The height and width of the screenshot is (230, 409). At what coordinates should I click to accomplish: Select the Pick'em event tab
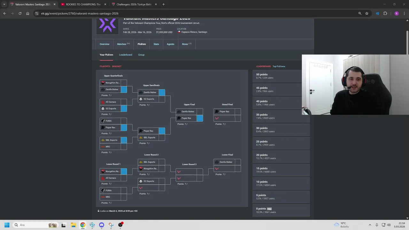click(142, 44)
